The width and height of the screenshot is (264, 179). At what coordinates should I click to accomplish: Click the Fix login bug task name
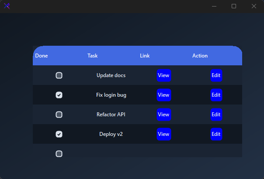[111, 95]
